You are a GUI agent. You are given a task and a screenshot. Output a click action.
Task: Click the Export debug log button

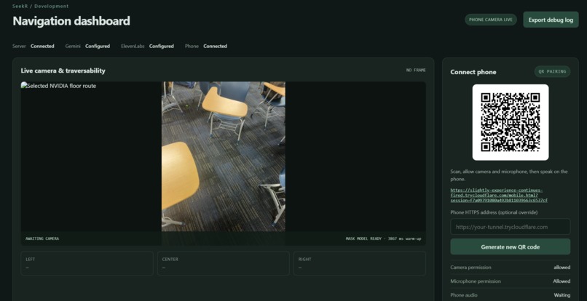click(551, 20)
